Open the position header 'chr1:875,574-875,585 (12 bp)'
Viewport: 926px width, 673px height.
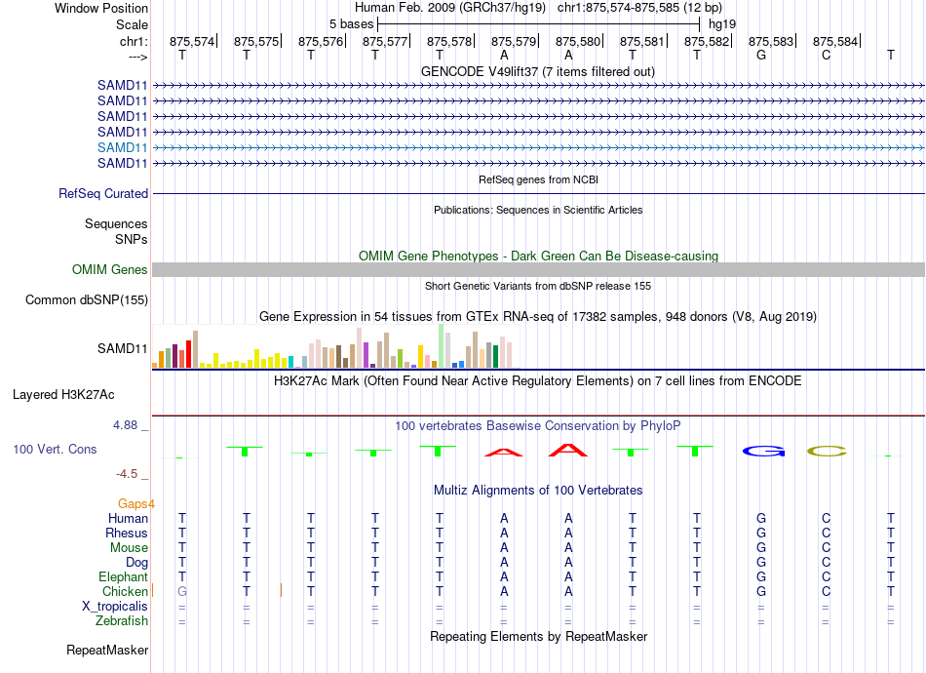(639, 8)
